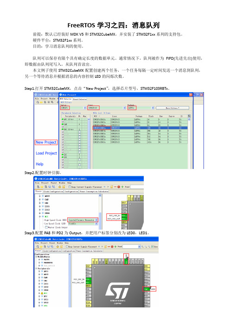
Task: Switch to the Board Selector tab
Action: click(80, 99)
